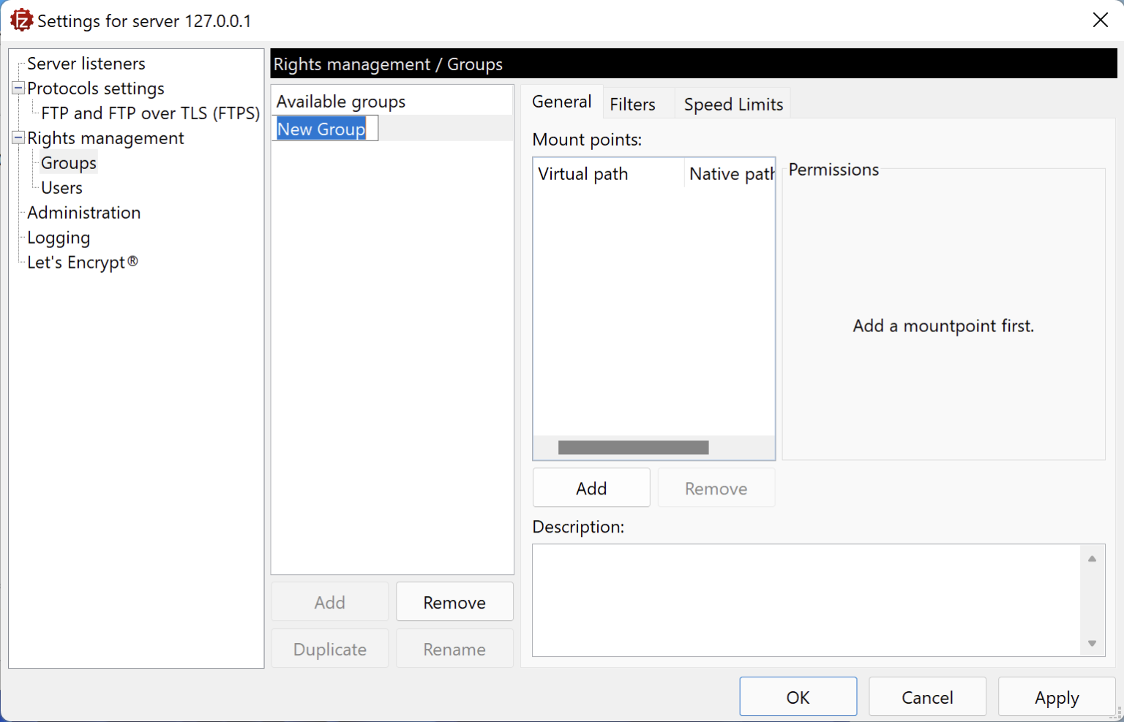Viewport: 1124px width, 722px height.
Task: Select Server listeners in the sidebar
Action: pos(86,64)
